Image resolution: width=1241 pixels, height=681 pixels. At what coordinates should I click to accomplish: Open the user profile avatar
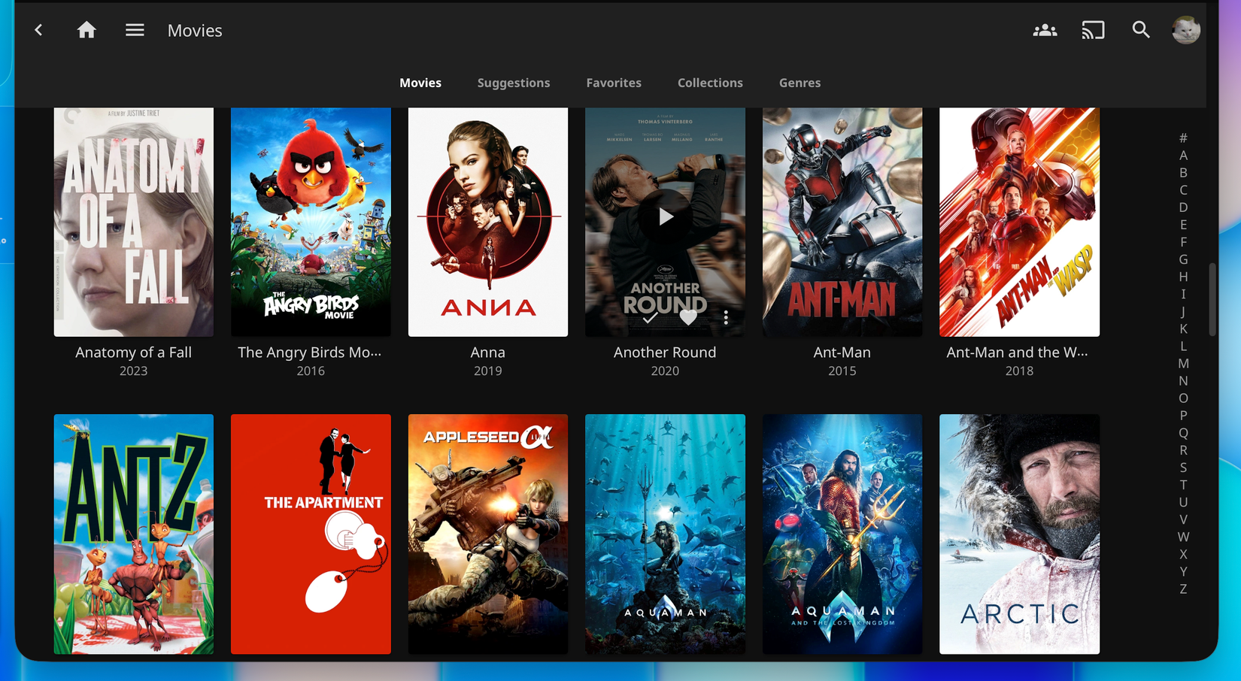(x=1186, y=30)
